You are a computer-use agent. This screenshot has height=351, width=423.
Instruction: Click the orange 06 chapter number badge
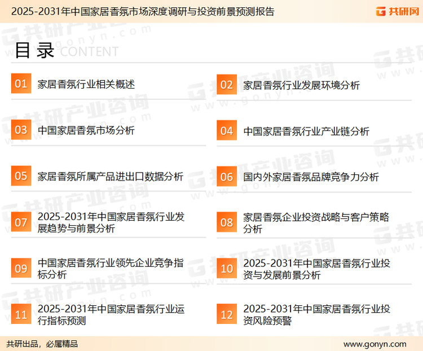tap(227, 177)
